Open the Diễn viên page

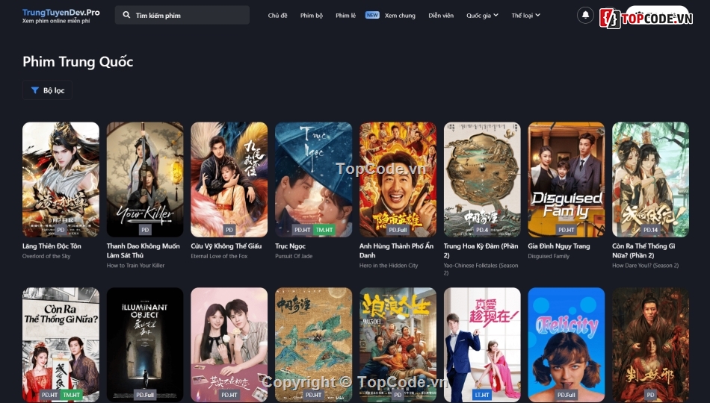point(441,15)
